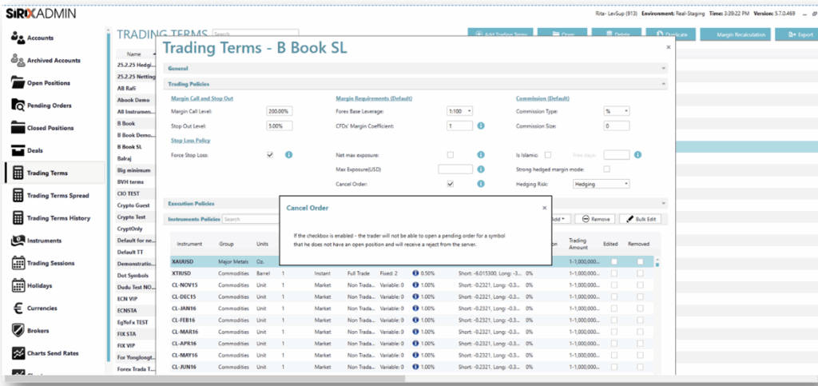The image size is (818, 386).
Task: Open the Currencies euro icon
Action: pyautogui.click(x=17, y=308)
